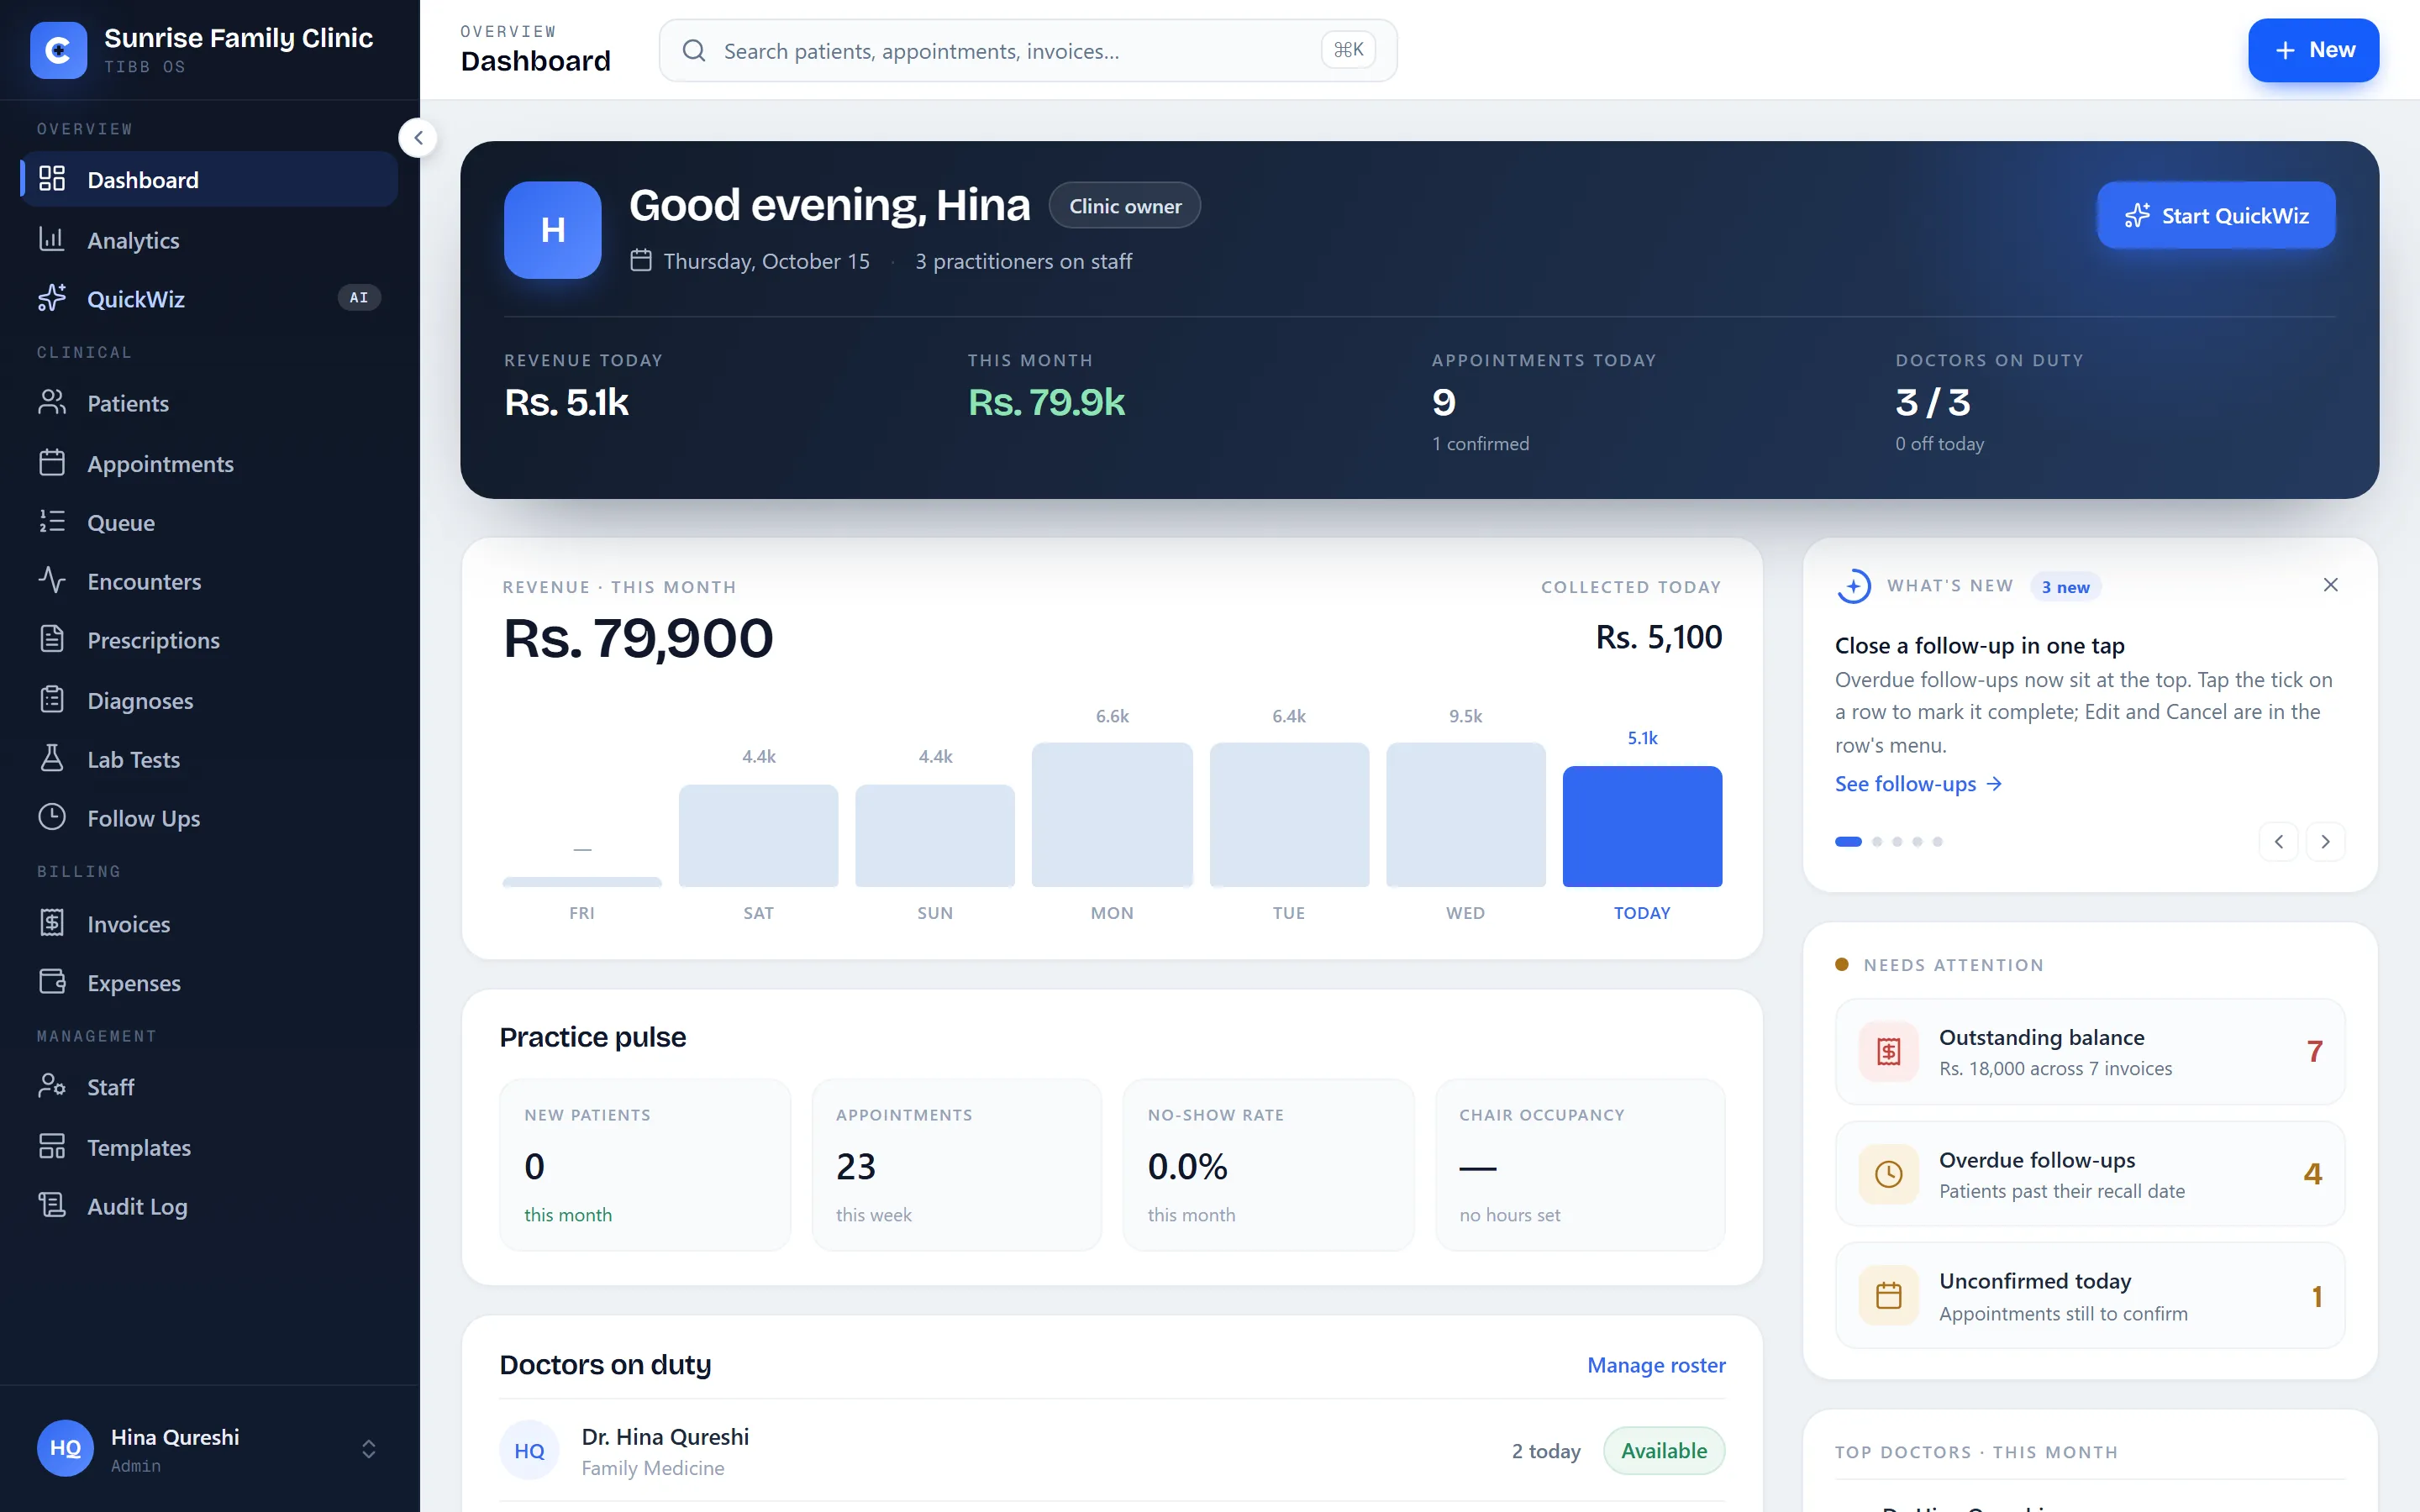This screenshot has width=2420, height=1512.
Task: Show next What's New item
Action: 2325,841
